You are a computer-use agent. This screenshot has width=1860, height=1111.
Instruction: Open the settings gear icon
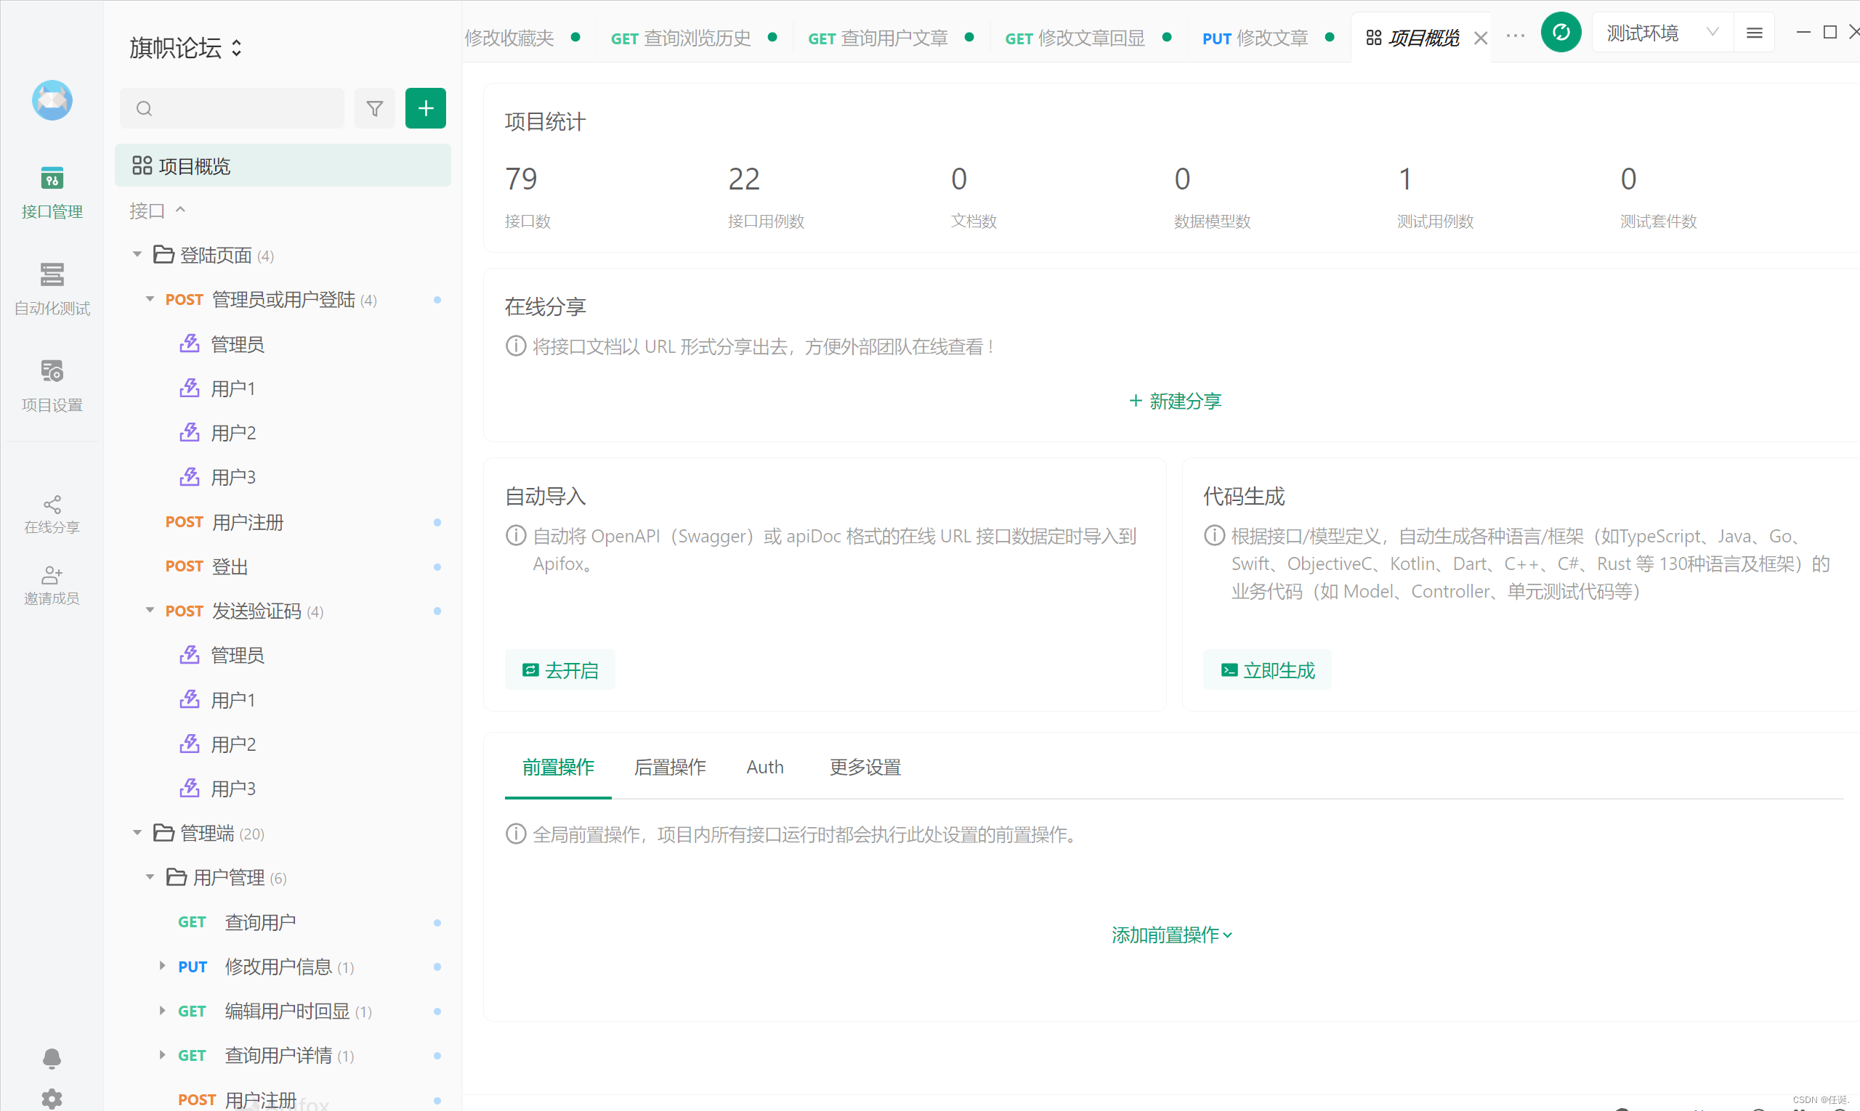[x=52, y=1099]
